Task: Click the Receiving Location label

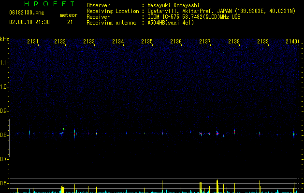Action: click(x=113, y=11)
